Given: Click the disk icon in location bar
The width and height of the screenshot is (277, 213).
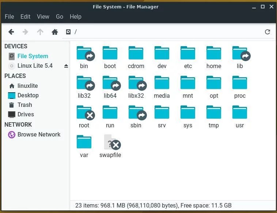Looking at the screenshot, I should click(x=68, y=32).
